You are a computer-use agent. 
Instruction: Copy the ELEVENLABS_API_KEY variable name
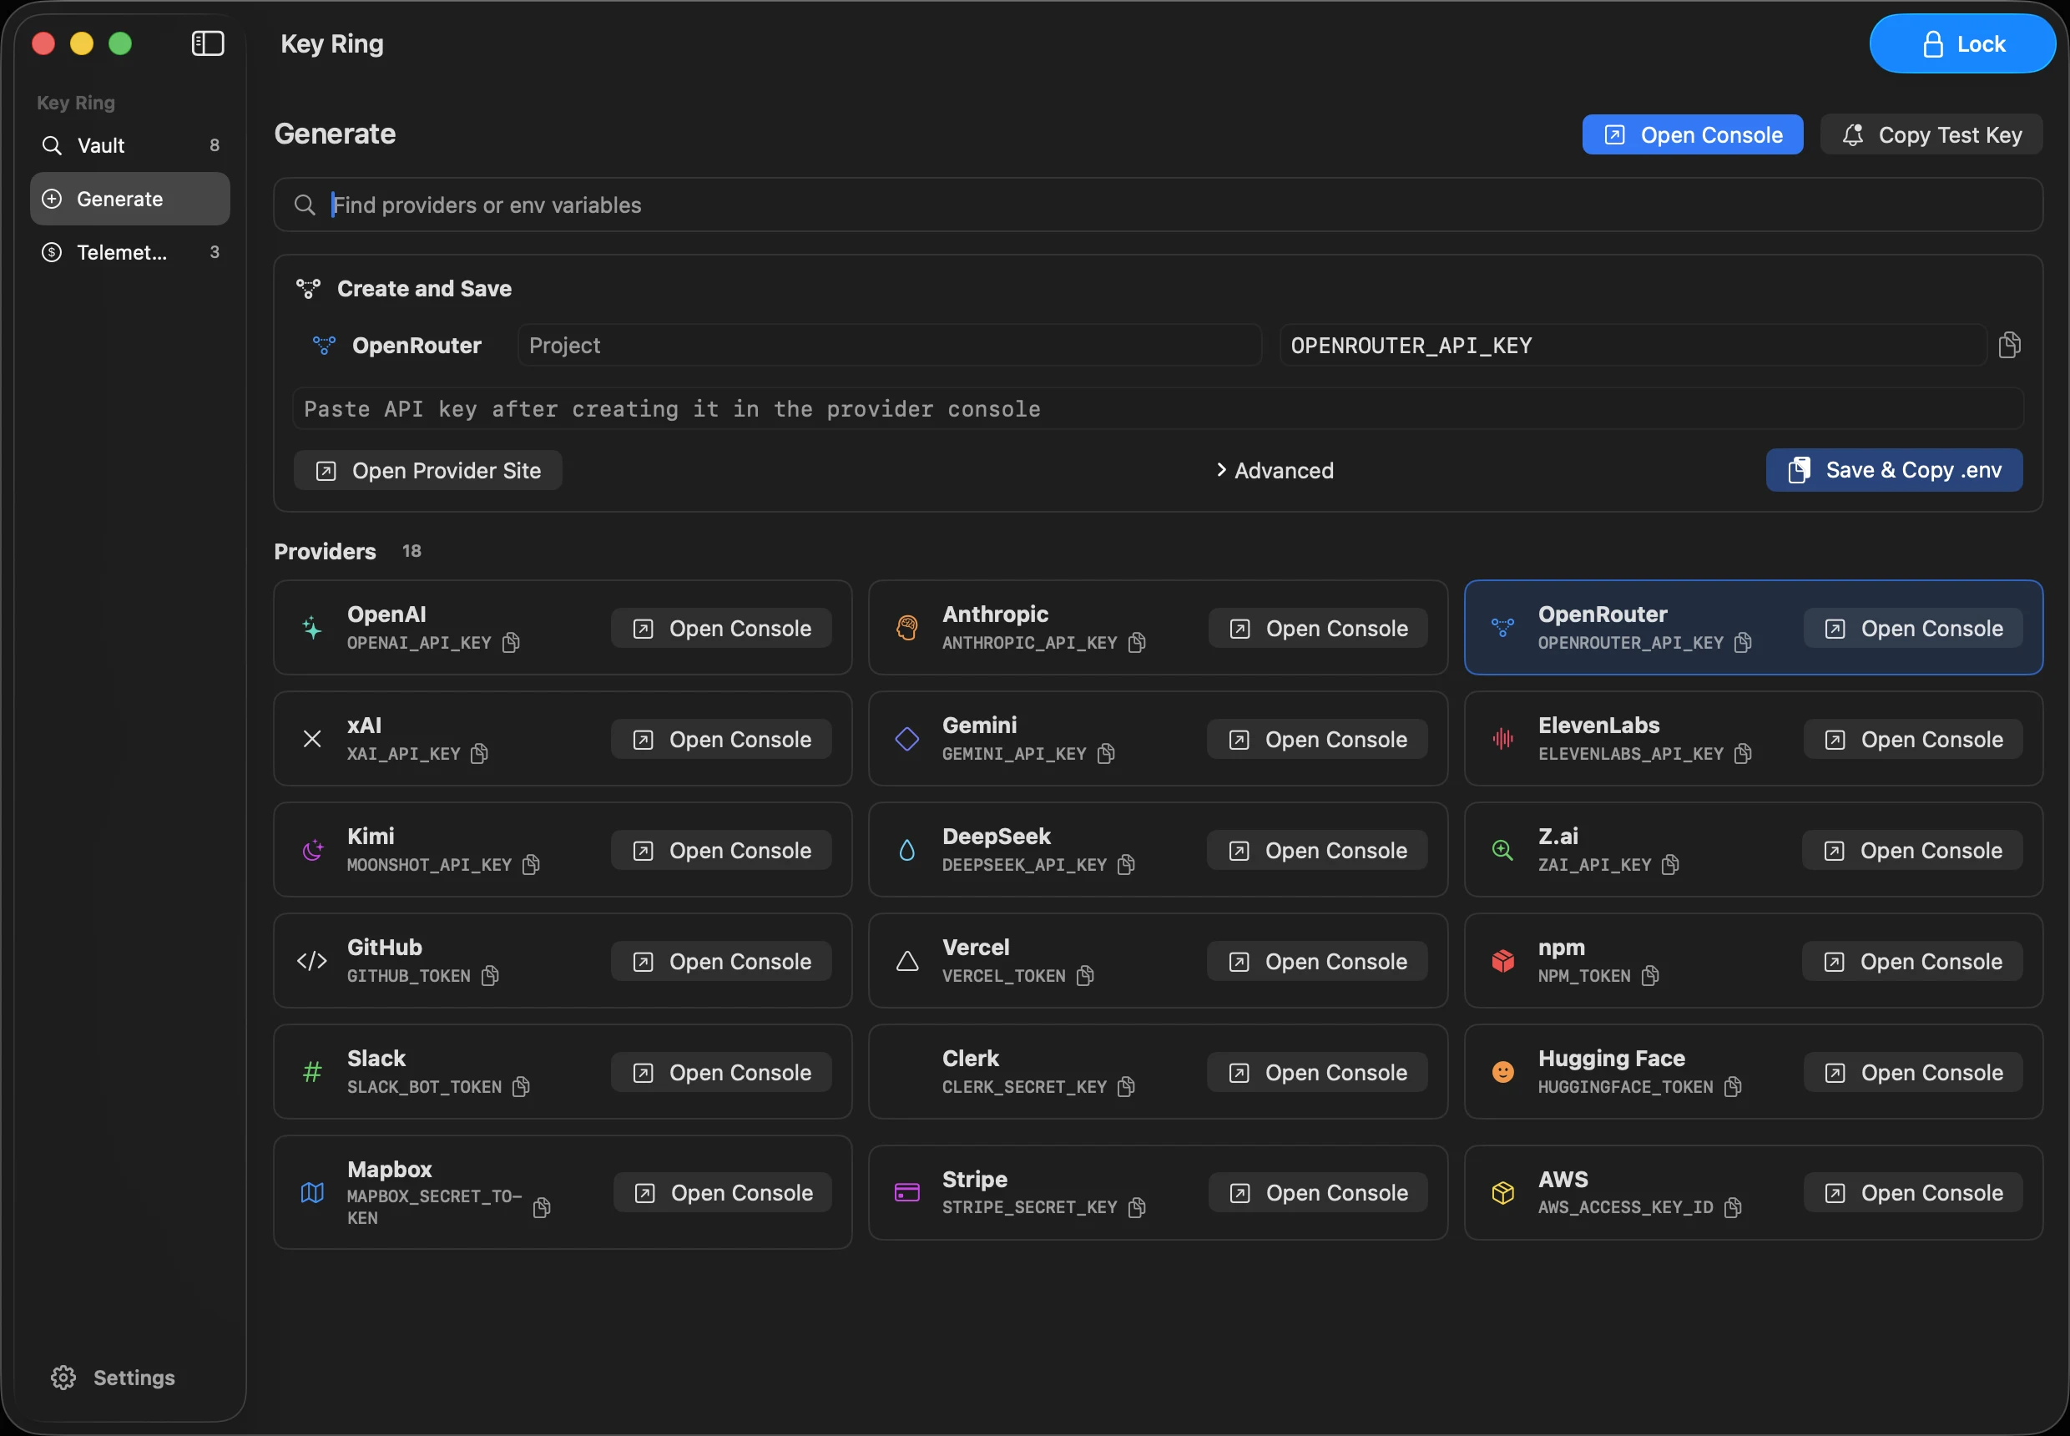click(x=1744, y=753)
